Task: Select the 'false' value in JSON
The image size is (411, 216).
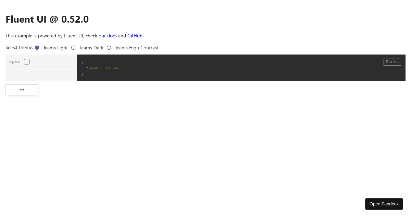Action: [112, 68]
